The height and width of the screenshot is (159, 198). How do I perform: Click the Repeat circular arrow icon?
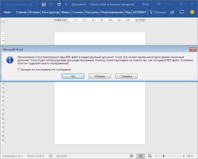pos(59,4)
